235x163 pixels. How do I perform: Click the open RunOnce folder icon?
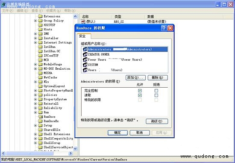tap(40, 117)
